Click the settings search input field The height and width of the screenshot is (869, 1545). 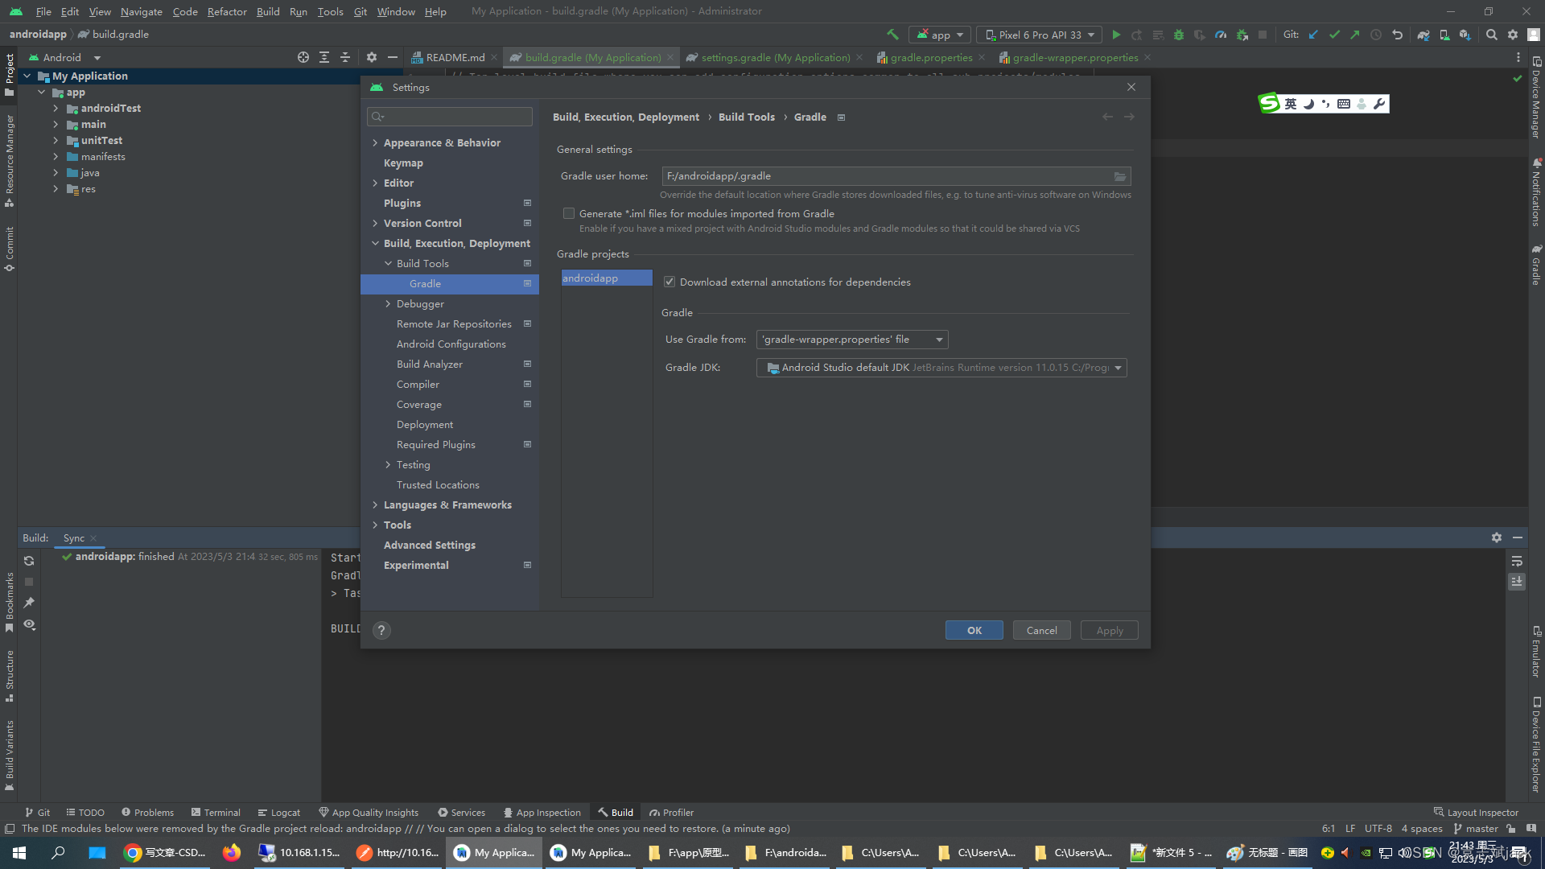[455, 117]
